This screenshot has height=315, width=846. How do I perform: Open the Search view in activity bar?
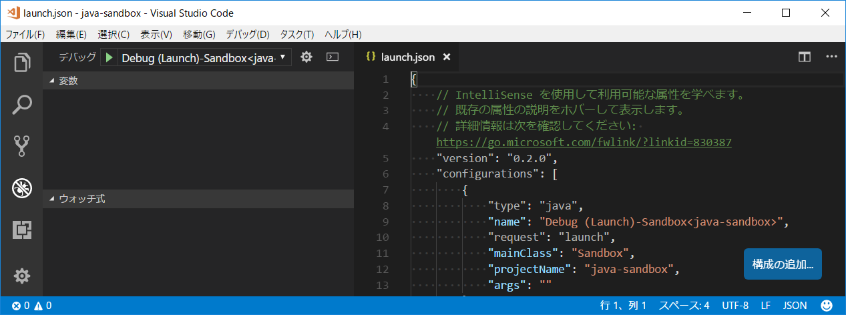click(x=21, y=104)
